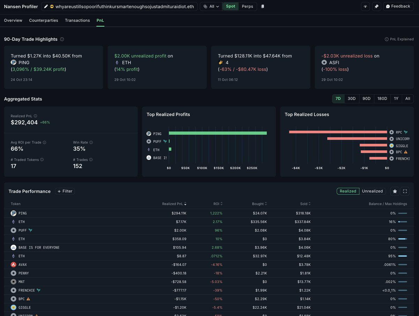
Task: Open the Counterparties tab
Action: [44, 21]
